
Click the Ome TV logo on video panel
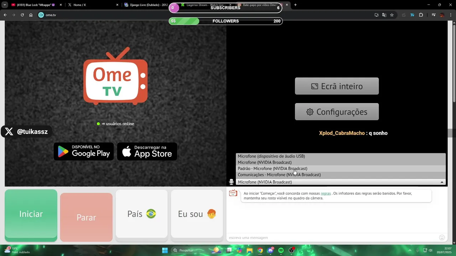click(x=115, y=76)
